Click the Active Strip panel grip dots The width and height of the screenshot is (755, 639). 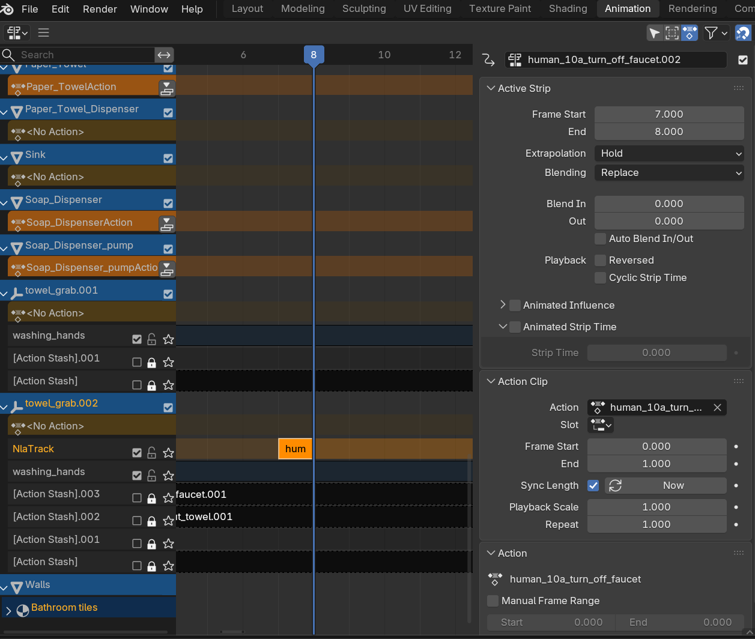tap(739, 88)
